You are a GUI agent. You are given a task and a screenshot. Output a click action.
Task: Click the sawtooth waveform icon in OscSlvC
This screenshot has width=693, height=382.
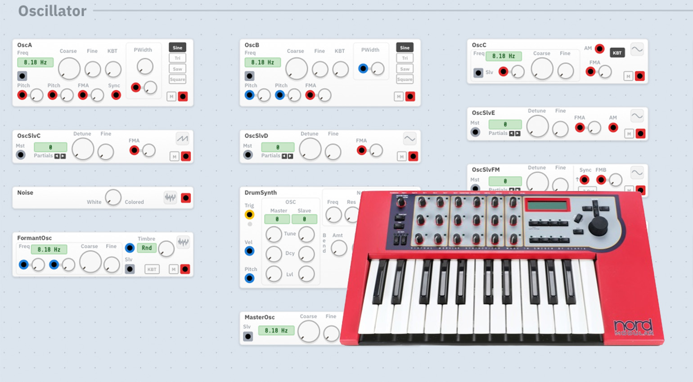(x=182, y=139)
